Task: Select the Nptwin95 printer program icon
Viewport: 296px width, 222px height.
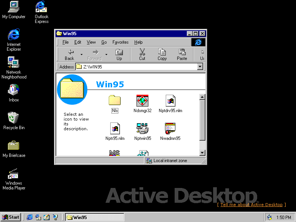Action: coord(142,131)
